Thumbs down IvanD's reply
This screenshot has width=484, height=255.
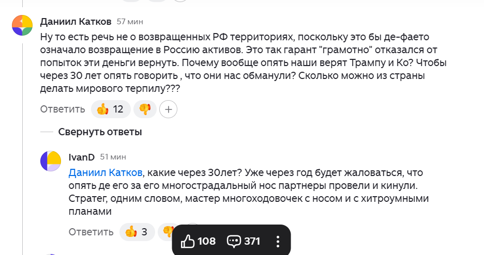pos(167,232)
